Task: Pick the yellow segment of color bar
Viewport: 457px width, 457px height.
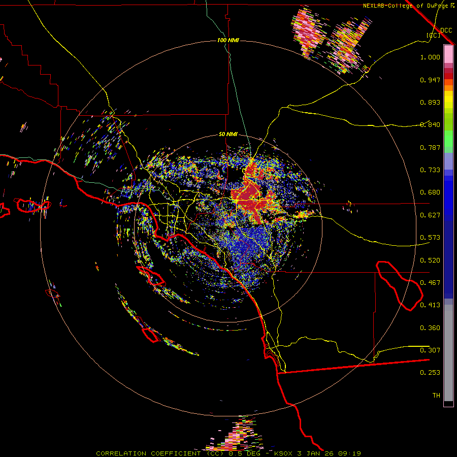Action: point(448,100)
